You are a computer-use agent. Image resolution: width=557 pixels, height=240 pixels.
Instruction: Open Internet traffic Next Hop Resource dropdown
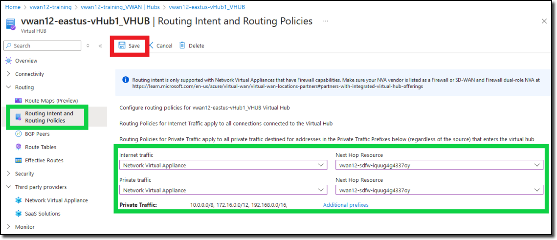pos(439,165)
